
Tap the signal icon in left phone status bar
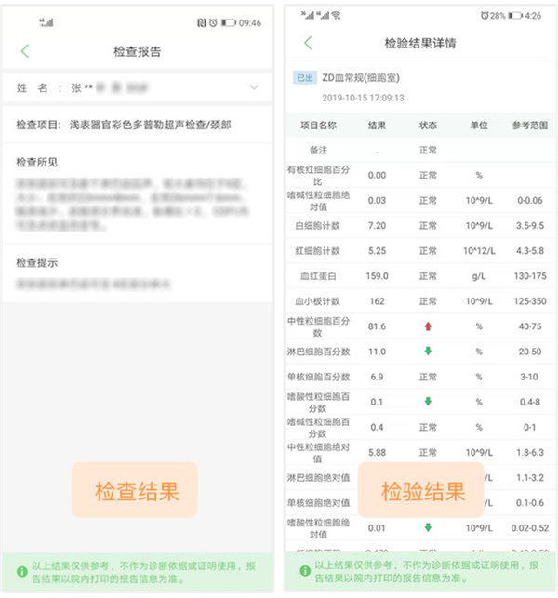[46, 23]
